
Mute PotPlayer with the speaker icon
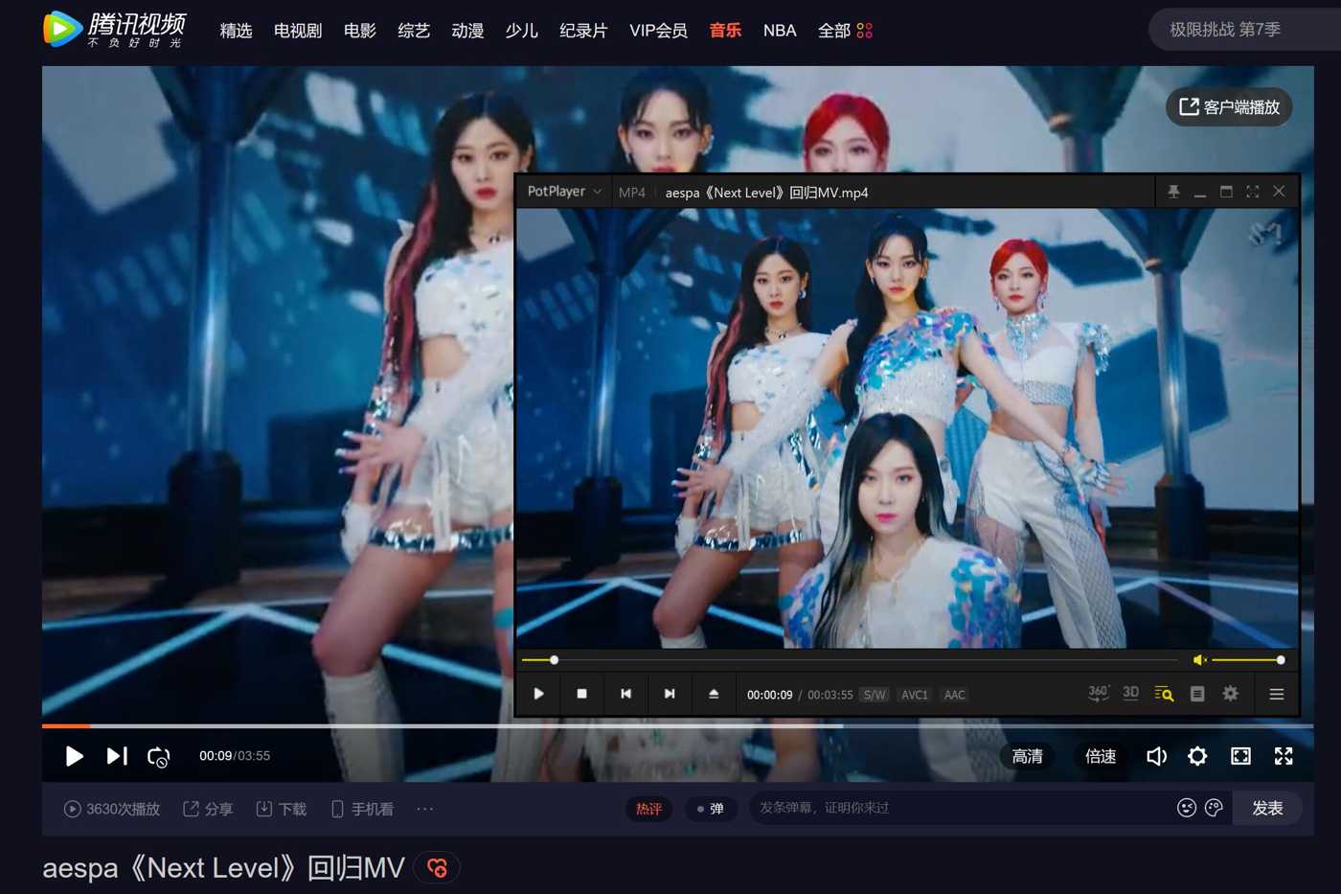[x=1199, y=660]
